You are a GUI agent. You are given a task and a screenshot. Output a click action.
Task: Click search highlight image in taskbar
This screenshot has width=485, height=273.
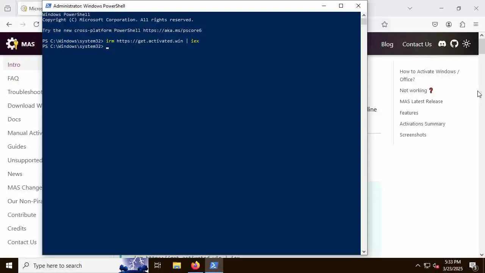[x=133, y=265]
